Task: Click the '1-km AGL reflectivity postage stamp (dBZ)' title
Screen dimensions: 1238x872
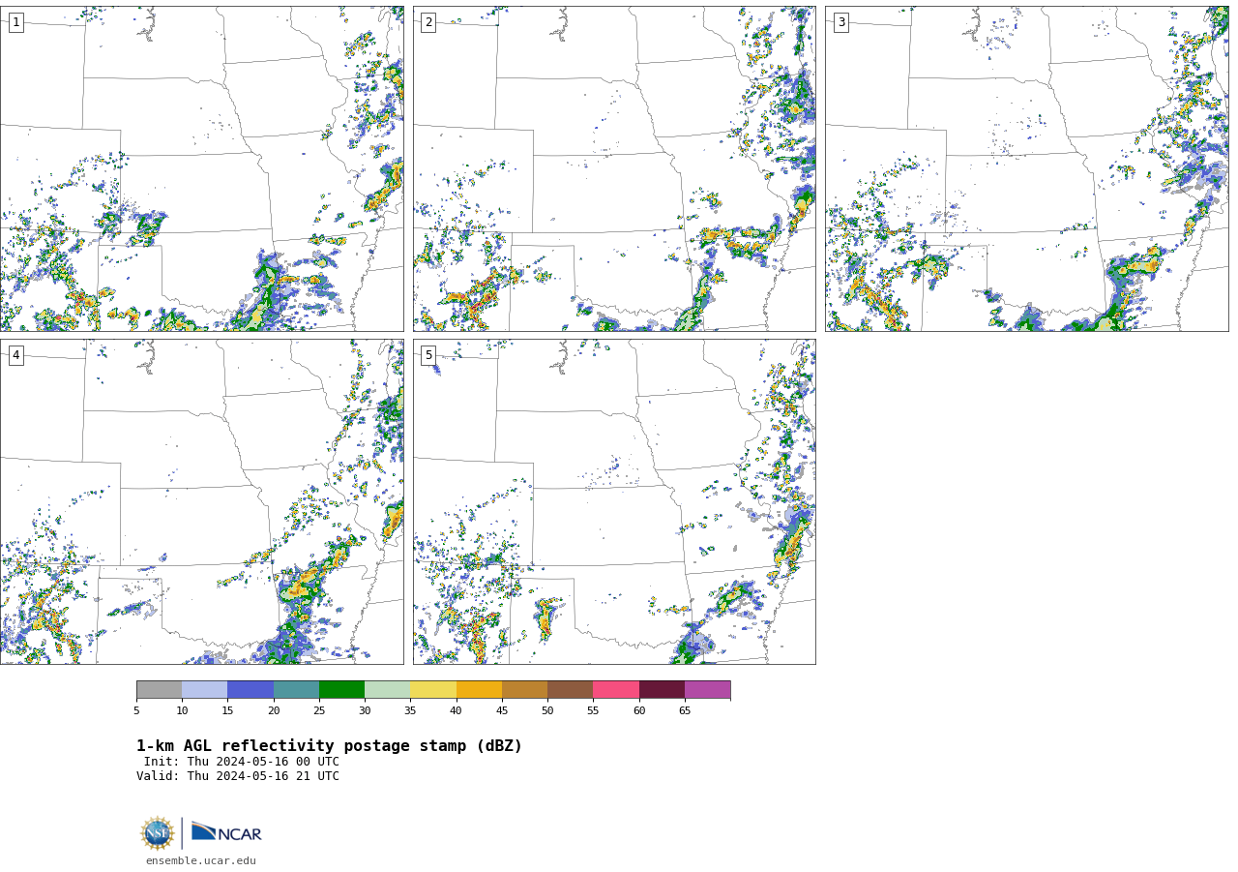Action: 329,746
